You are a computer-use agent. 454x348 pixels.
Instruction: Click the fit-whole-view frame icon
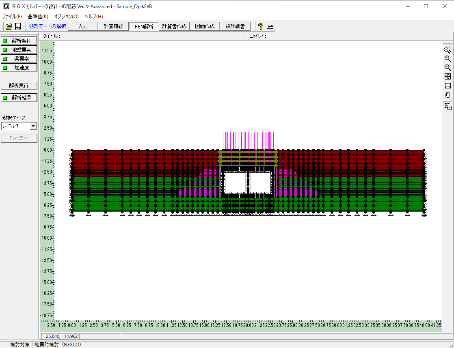pos(448,86)
